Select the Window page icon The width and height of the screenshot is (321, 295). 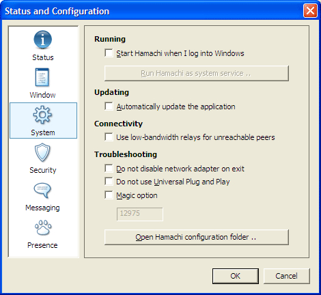[42, 77]
